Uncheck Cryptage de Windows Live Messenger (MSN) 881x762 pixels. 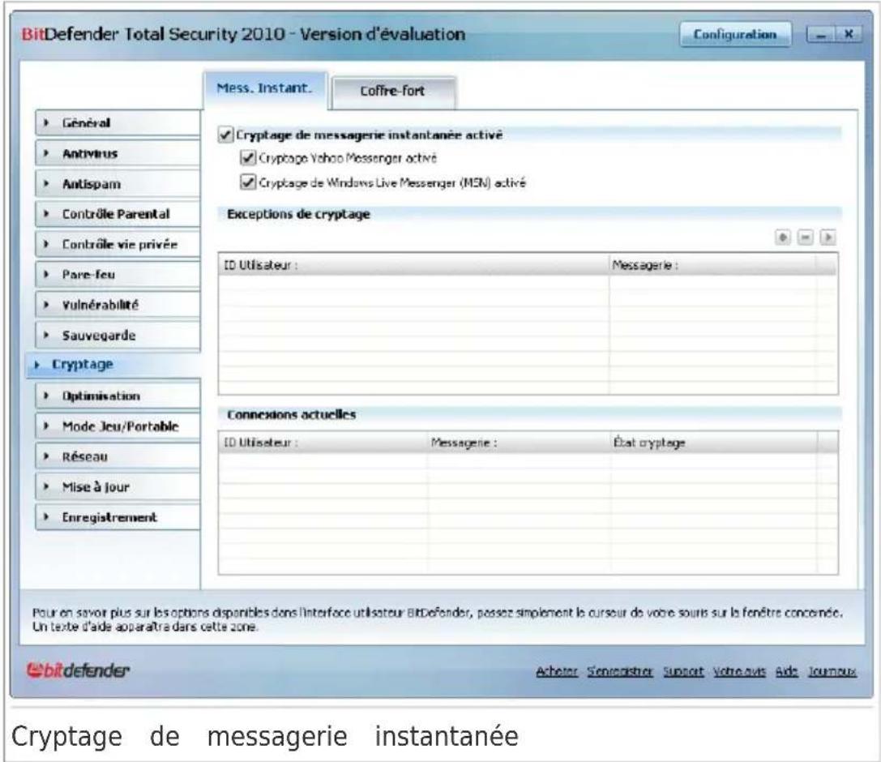(248, 182)
